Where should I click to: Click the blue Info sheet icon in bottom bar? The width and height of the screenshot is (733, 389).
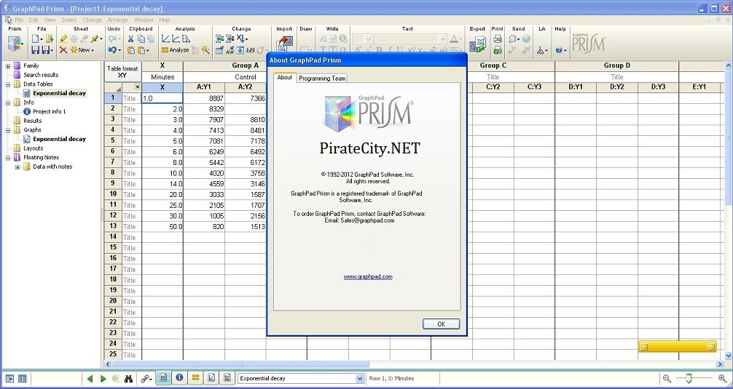pyautogui.click(x=179, y=378)
